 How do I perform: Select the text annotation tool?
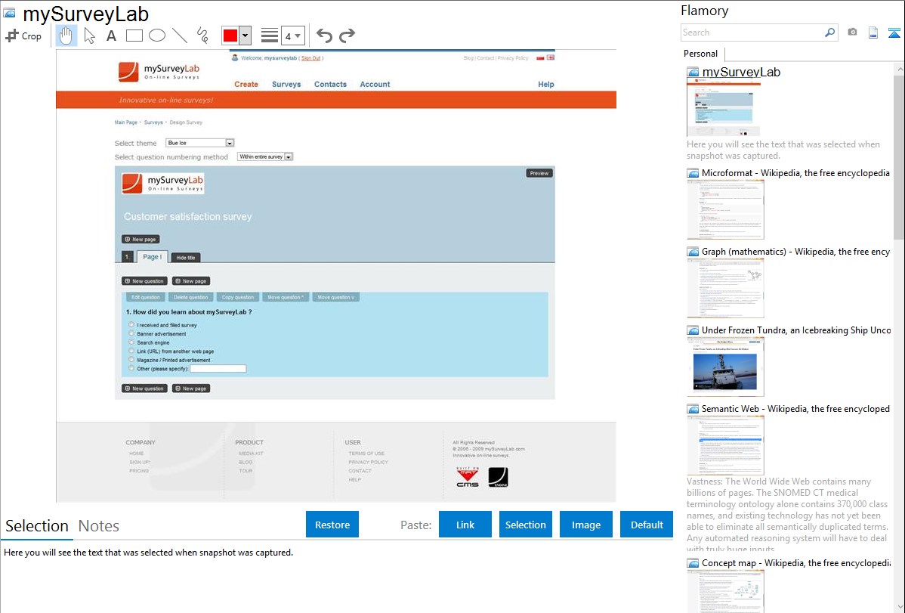(x=111, y=36)
